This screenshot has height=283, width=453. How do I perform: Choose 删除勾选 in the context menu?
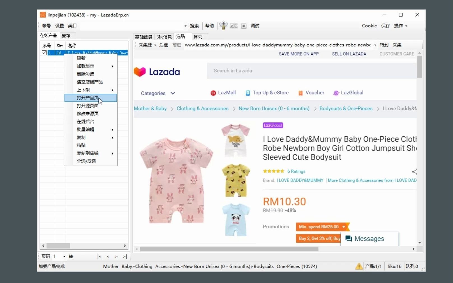coord(91,74)
